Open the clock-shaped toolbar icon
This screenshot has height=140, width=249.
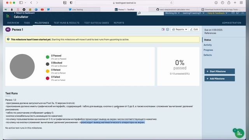pos(223,3)
